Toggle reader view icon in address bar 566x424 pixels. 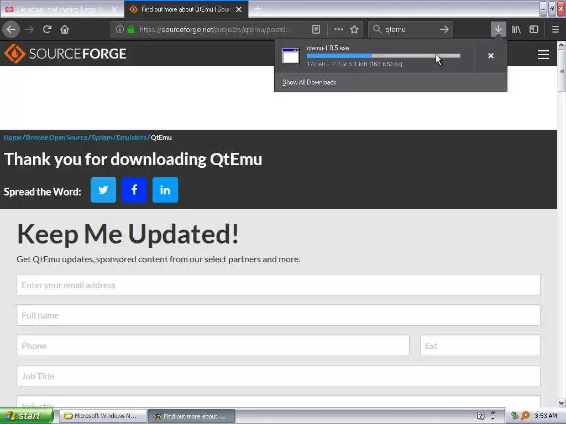tap(316, 30)
